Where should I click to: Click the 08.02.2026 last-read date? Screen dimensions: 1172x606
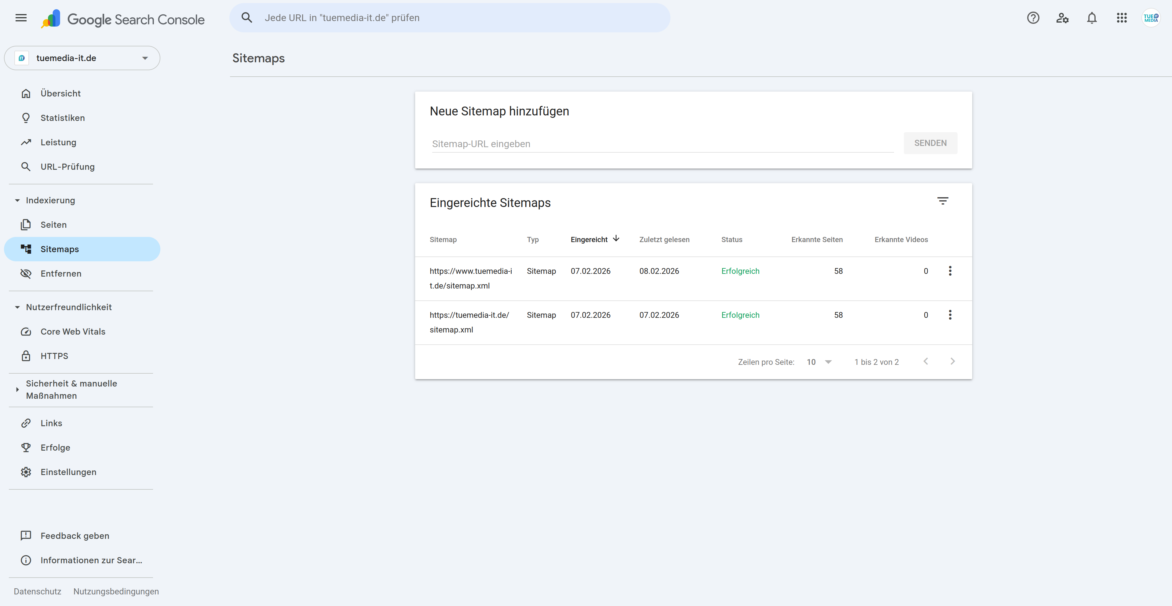point(659,271)
